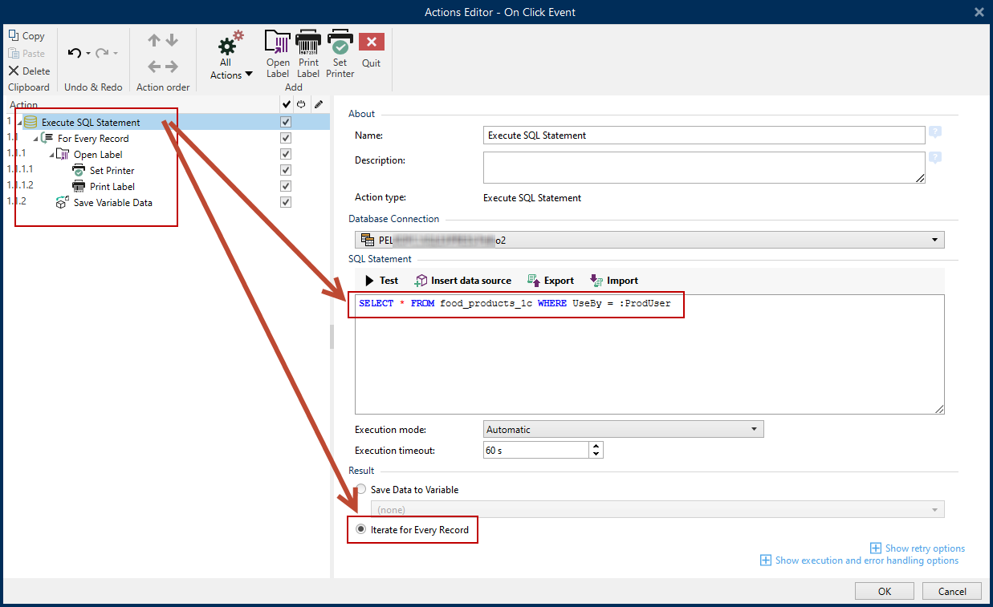Open the Execution mode dropdown

623,430
